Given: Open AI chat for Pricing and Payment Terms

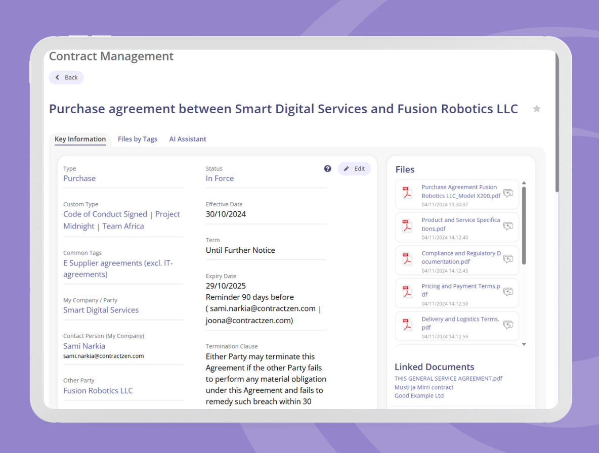Looking at the screenshot, I should coord(508,292).
